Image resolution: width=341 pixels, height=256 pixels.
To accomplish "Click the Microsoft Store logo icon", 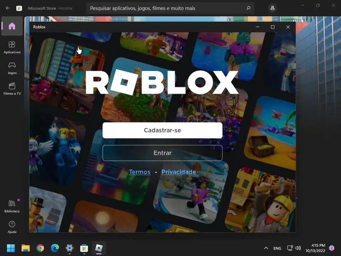I will (19, 8).
